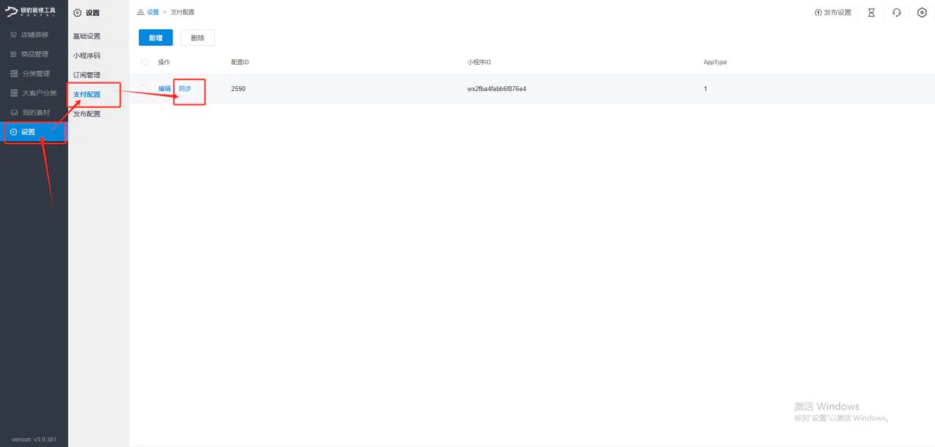Open 店铺装修 in the left sidebar
This screenshot has width=935, height=447.
pos(34,35)
